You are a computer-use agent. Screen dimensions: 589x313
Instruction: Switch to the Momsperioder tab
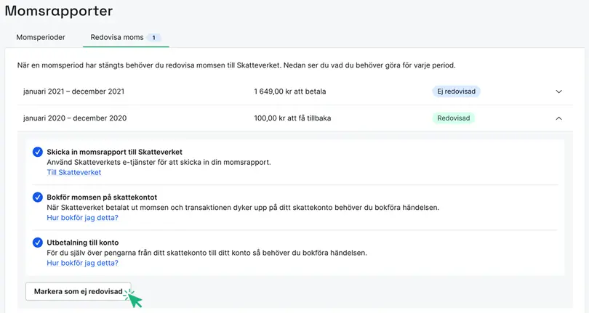[41, 37]
